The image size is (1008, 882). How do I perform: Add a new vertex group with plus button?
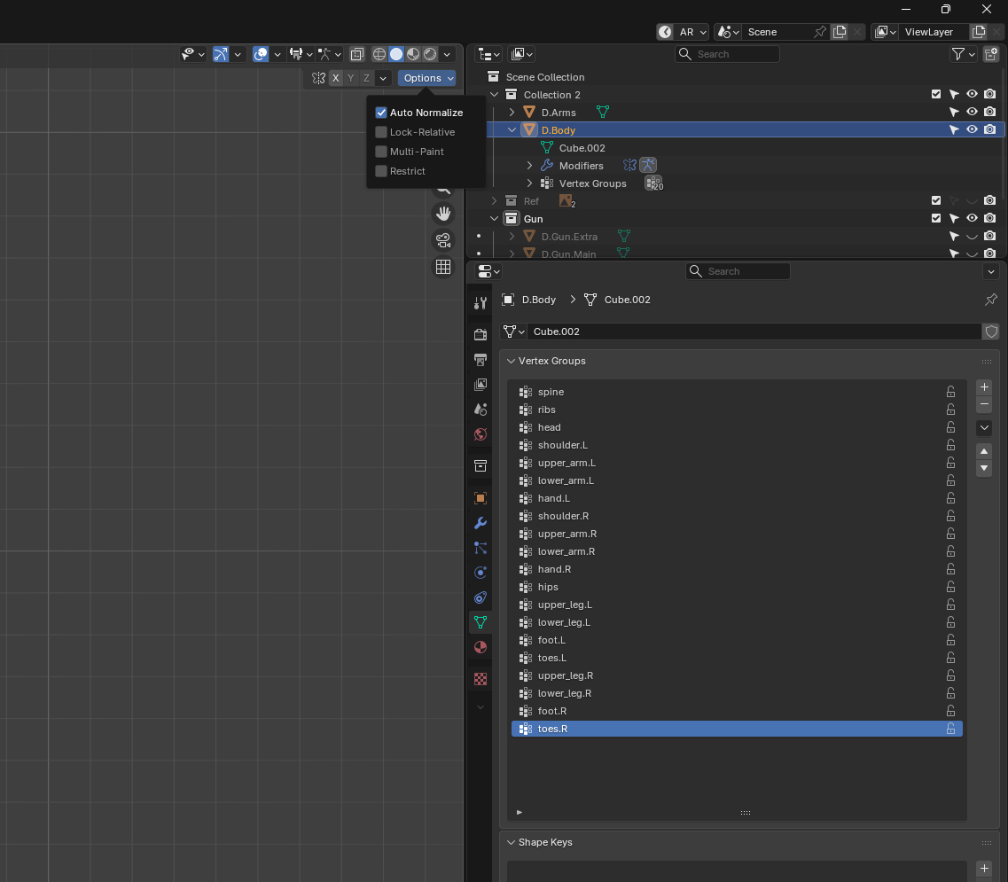click(x=984, y=387)
